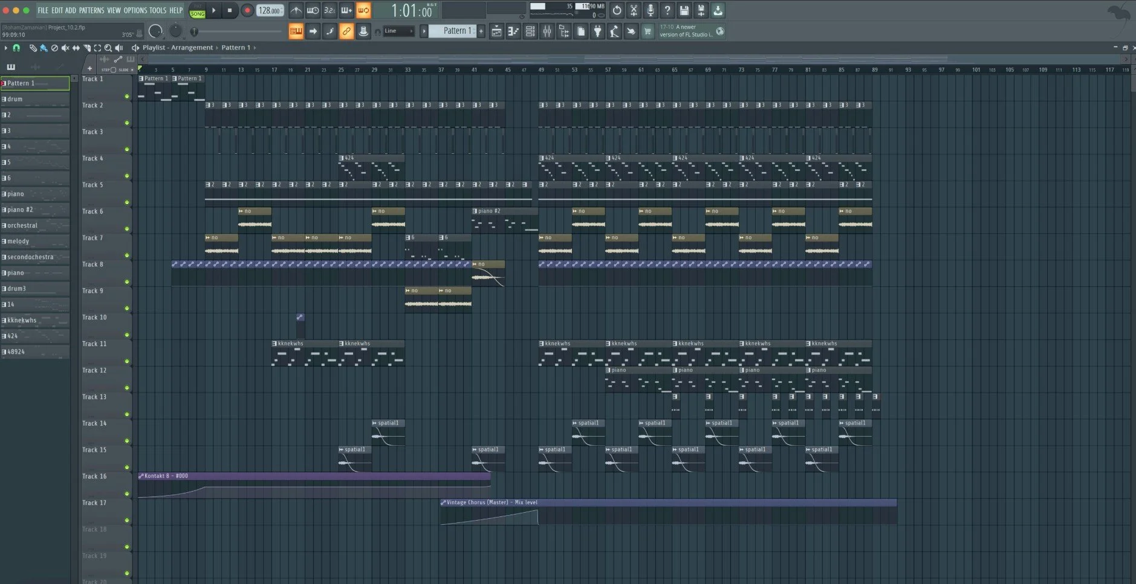This screenshot has width=1136, height=584.
Task: Select the Delete tool
Action: [x=54, y=48]
